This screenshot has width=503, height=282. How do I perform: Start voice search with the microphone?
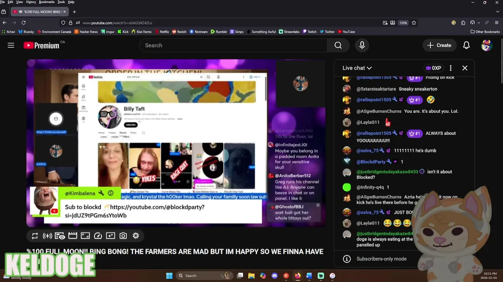[x=362, y=45]
